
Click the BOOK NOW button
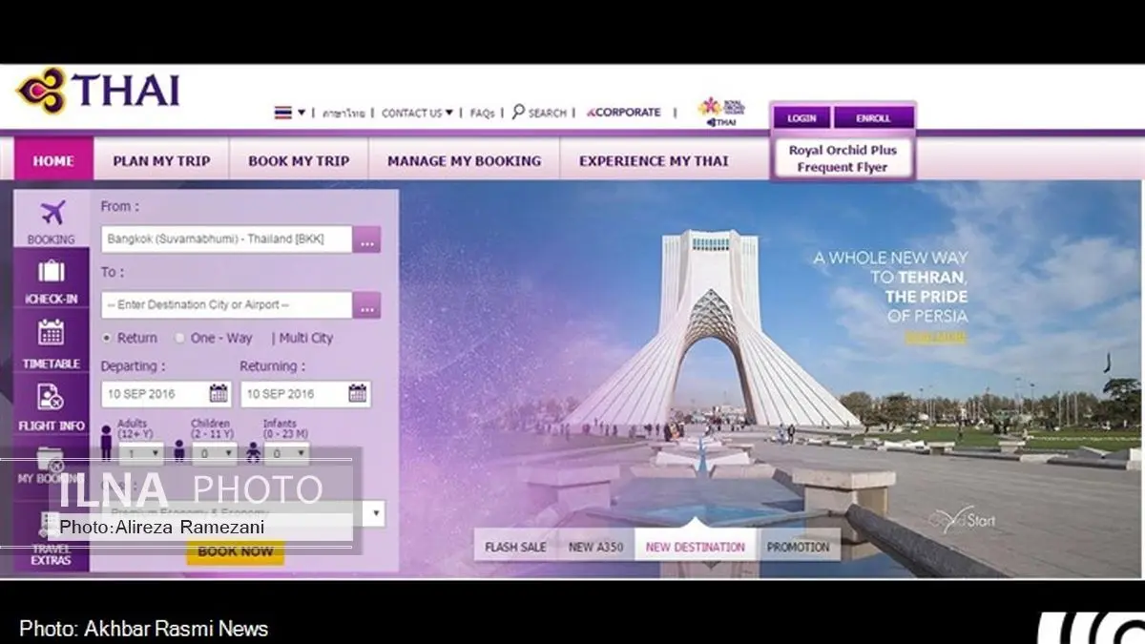(235, 551)
